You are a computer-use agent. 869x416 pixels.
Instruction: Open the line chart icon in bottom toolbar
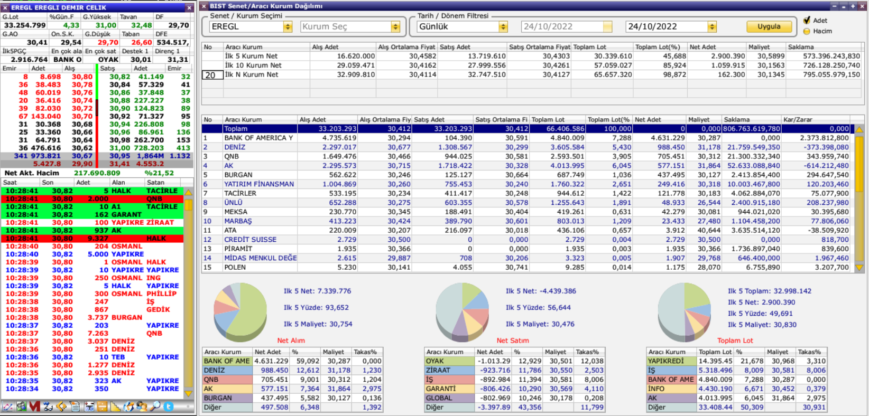pos(7,406)
